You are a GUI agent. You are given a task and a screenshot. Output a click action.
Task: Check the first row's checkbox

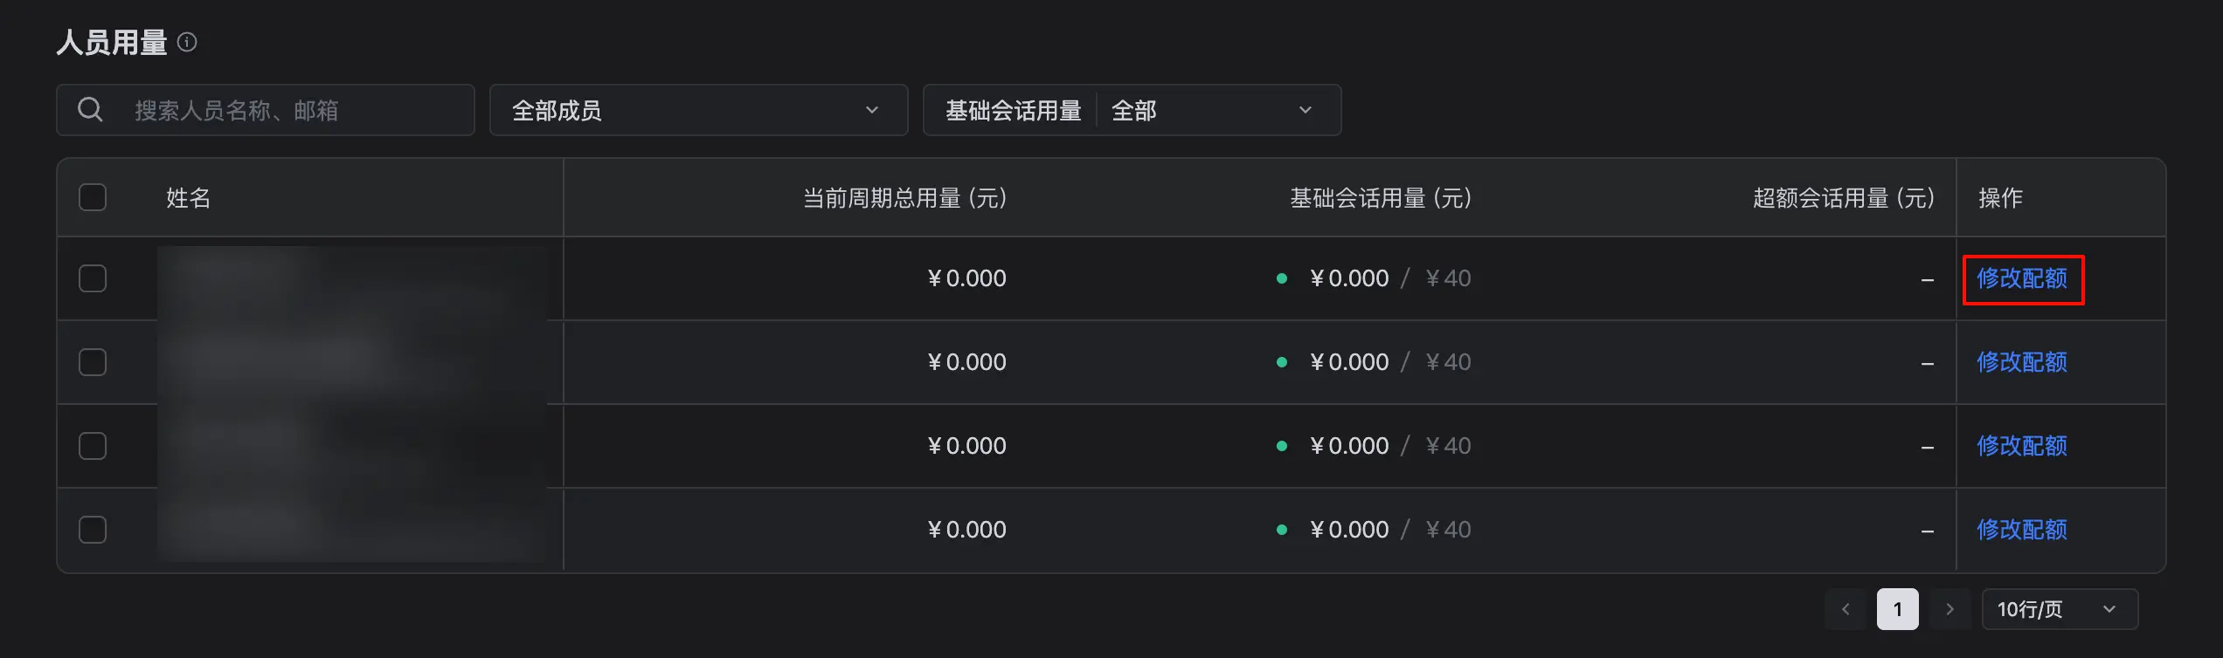[x=93, y=278]
